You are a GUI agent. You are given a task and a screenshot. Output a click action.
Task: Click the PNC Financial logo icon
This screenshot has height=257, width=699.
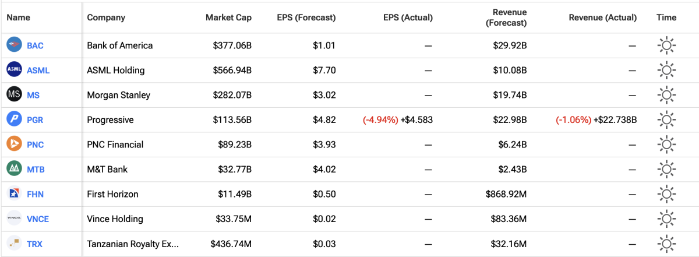pyautogui.click(x=14, y=145)
